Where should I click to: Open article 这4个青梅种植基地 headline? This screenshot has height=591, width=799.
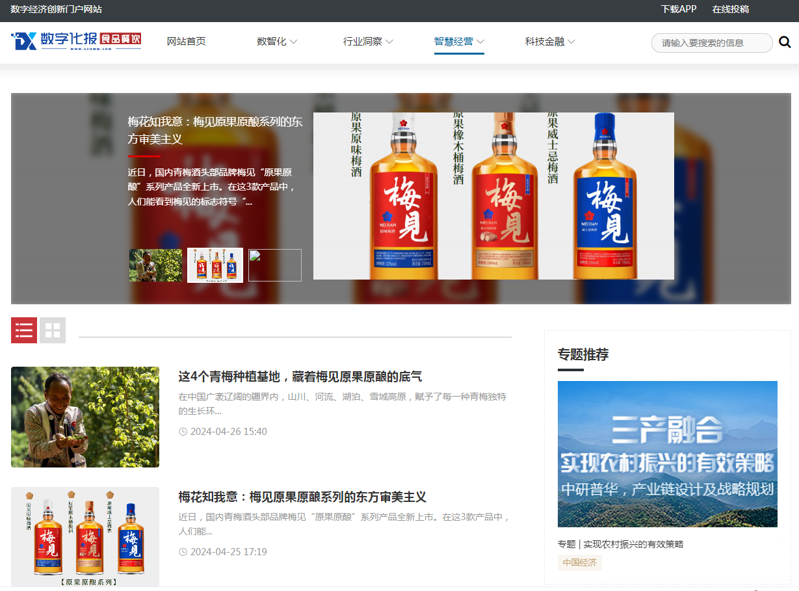(300, 376)
